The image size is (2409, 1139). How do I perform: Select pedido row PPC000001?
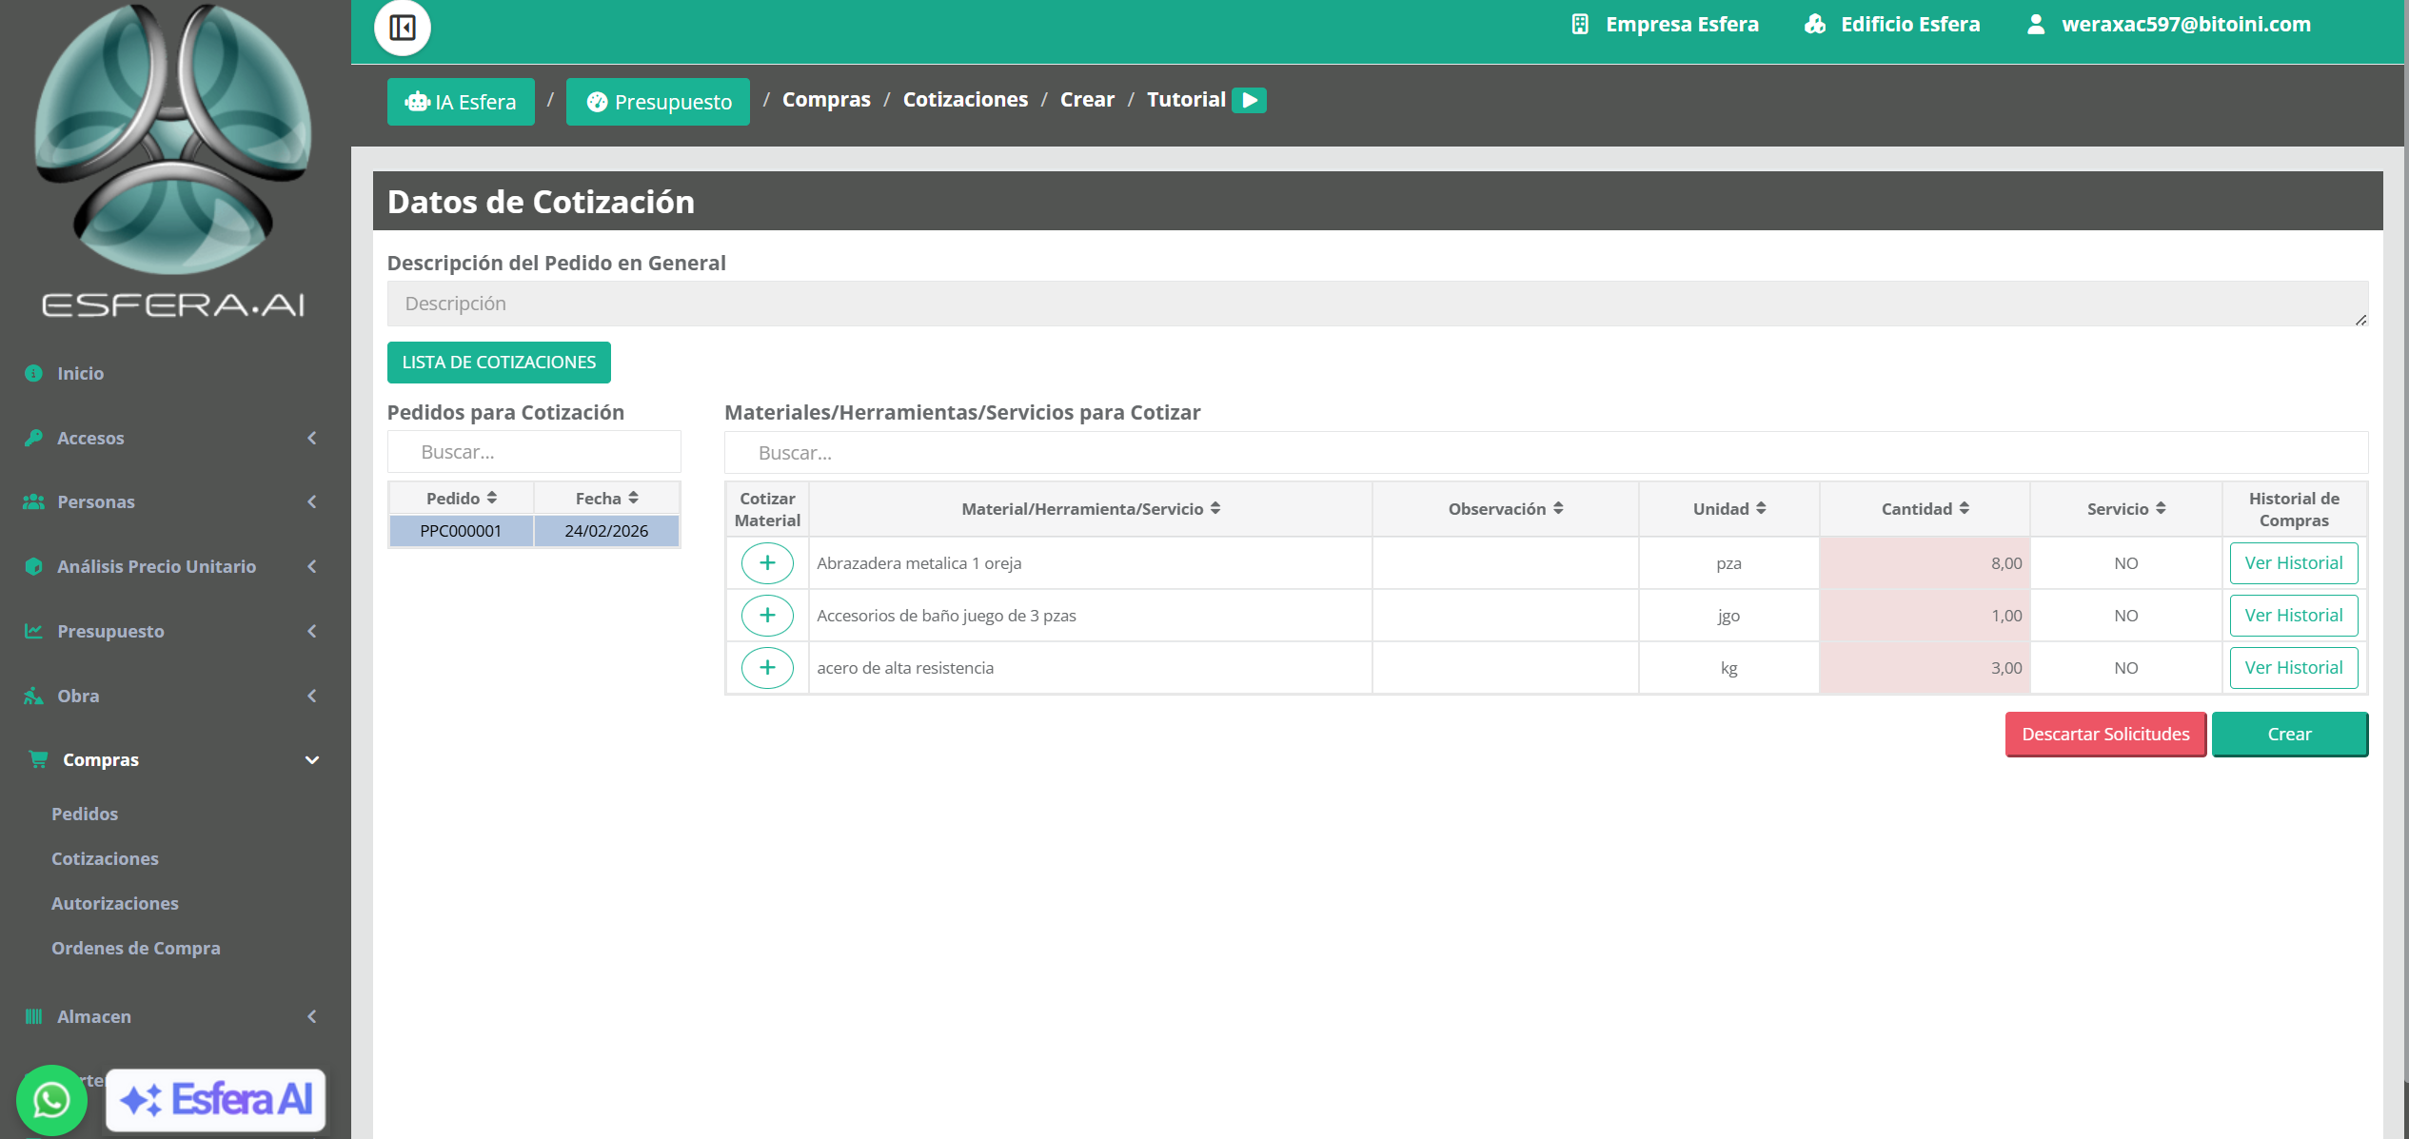[x=534, y=531]
